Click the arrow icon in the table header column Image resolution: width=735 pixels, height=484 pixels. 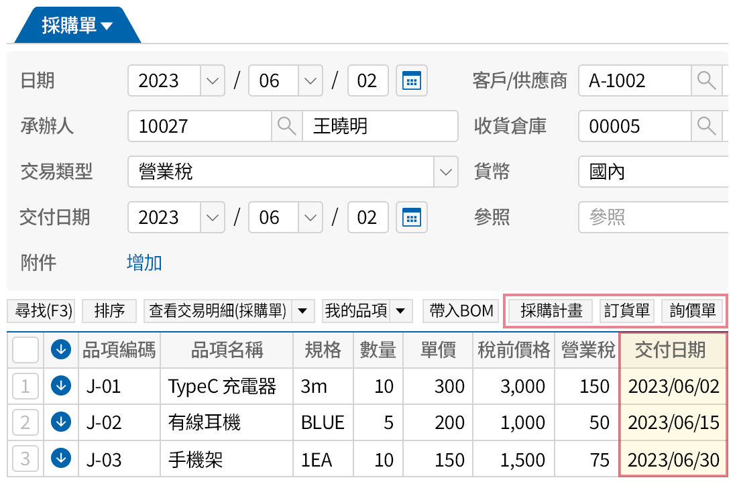tap(60, 350)
